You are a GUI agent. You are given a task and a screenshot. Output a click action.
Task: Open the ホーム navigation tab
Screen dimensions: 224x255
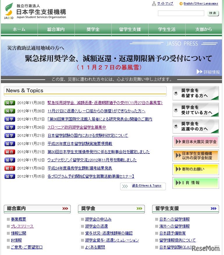[19, 29]
